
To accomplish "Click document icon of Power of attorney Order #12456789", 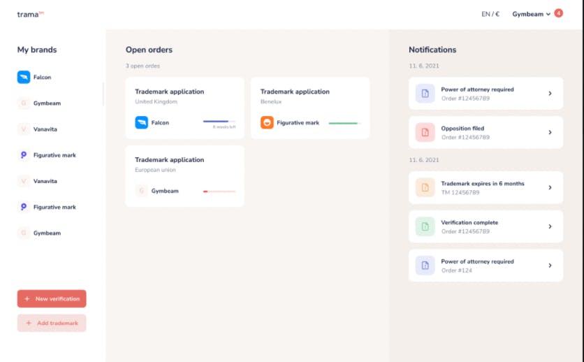I will (425, 94).
